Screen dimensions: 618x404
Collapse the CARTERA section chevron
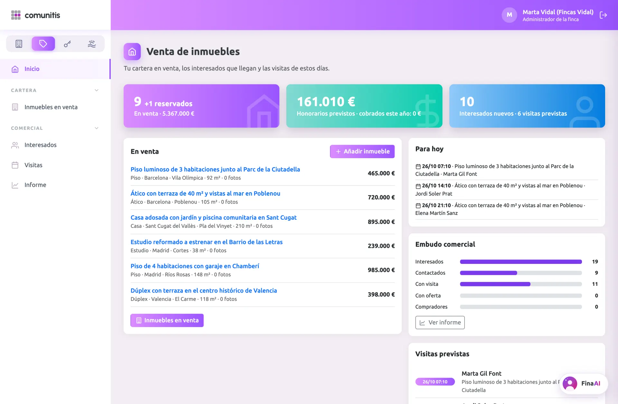(x=97, y=90)
